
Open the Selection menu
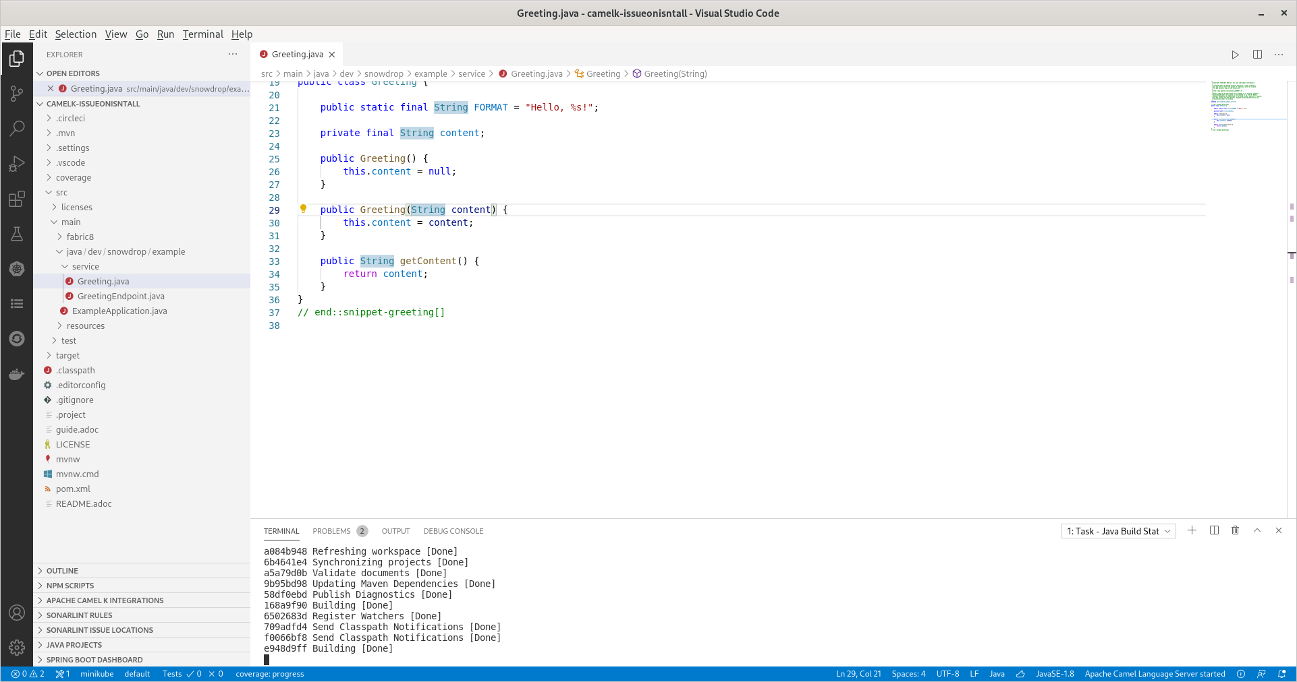pos(76,34)
